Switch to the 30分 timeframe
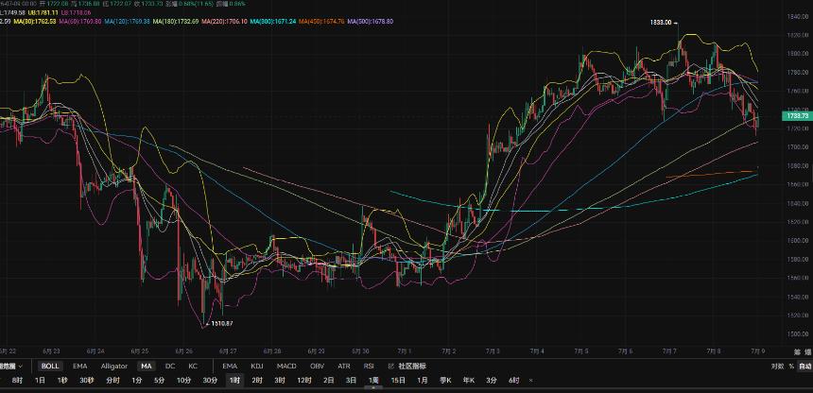This screenshot has height=393, width=813. point(210,381)
